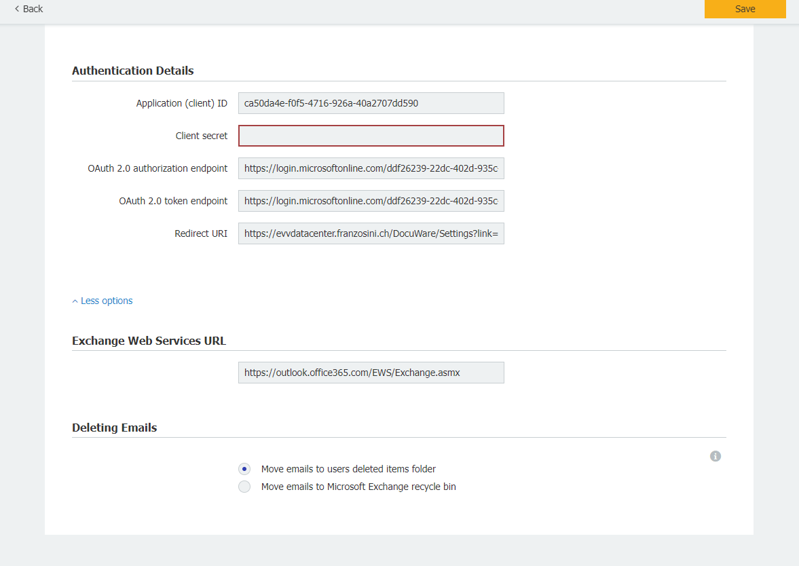Click the OAuth 2.0 token endpoint label
This screenshot has height=566, width=799.
[173, 201]
